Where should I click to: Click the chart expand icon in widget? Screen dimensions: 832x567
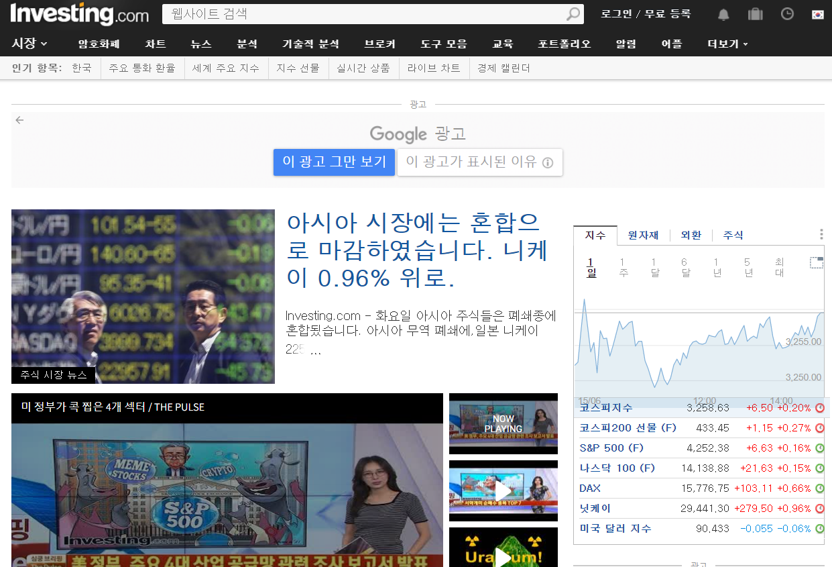pos(816,262)
